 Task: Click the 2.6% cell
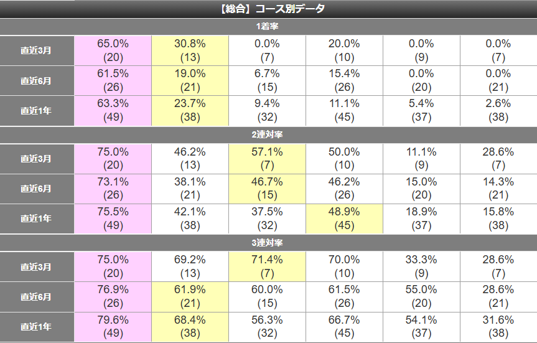click(498, 111)
